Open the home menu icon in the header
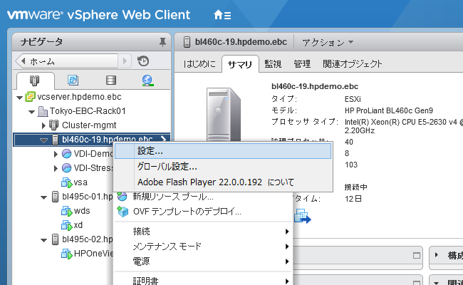The height and width of the screenshot is (285, 463). [x=222, y=15]
